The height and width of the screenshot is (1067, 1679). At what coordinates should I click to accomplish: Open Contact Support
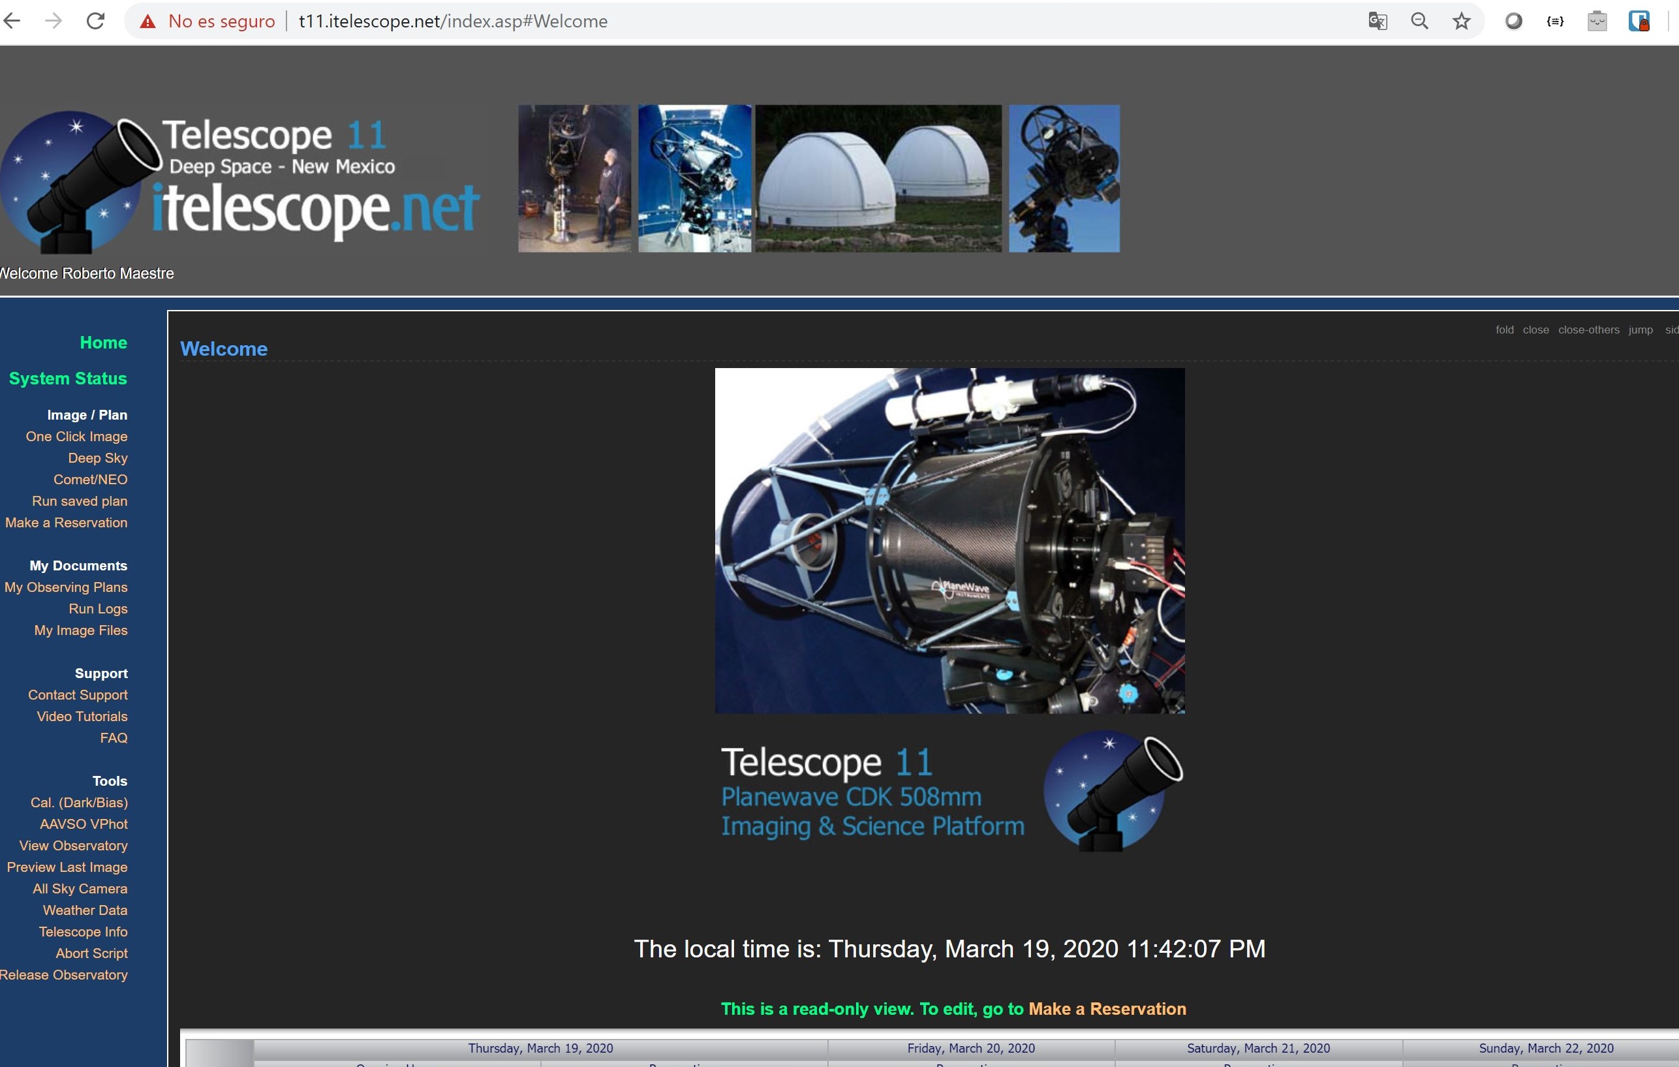tap(78, 695)
